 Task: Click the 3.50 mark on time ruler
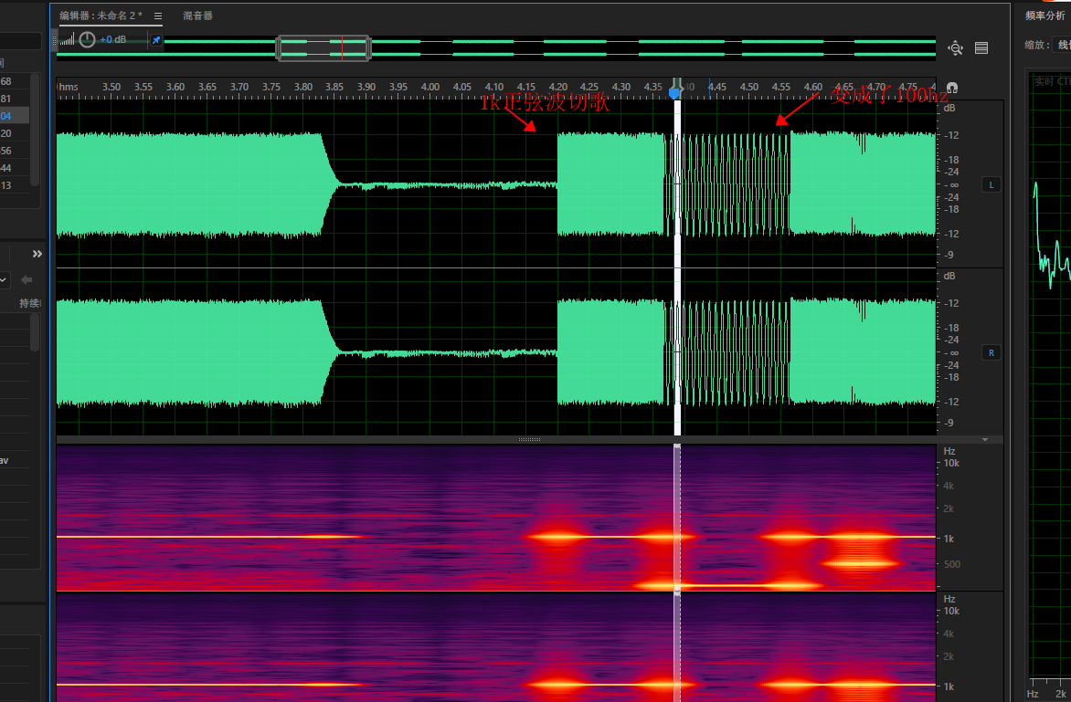[x=111, y=87]
